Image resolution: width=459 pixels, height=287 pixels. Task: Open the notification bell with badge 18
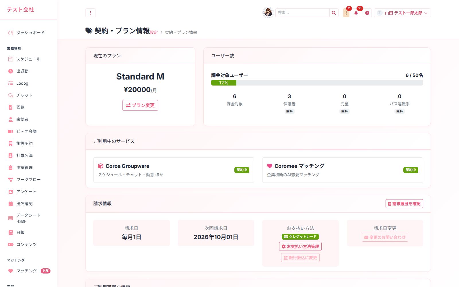[356, 13]
